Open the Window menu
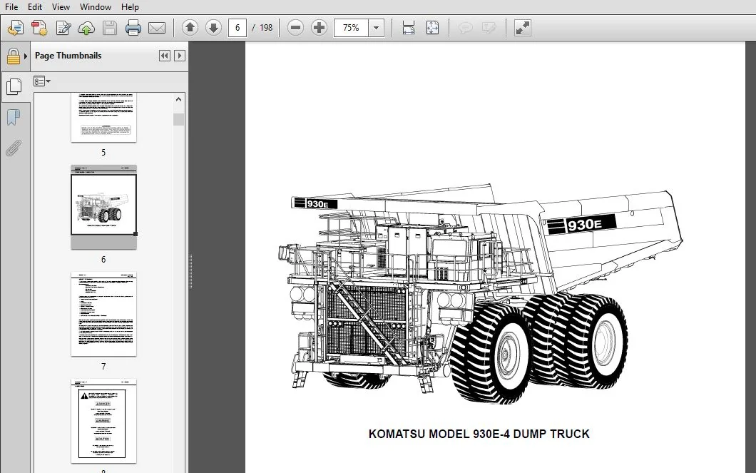 point(96,6)
